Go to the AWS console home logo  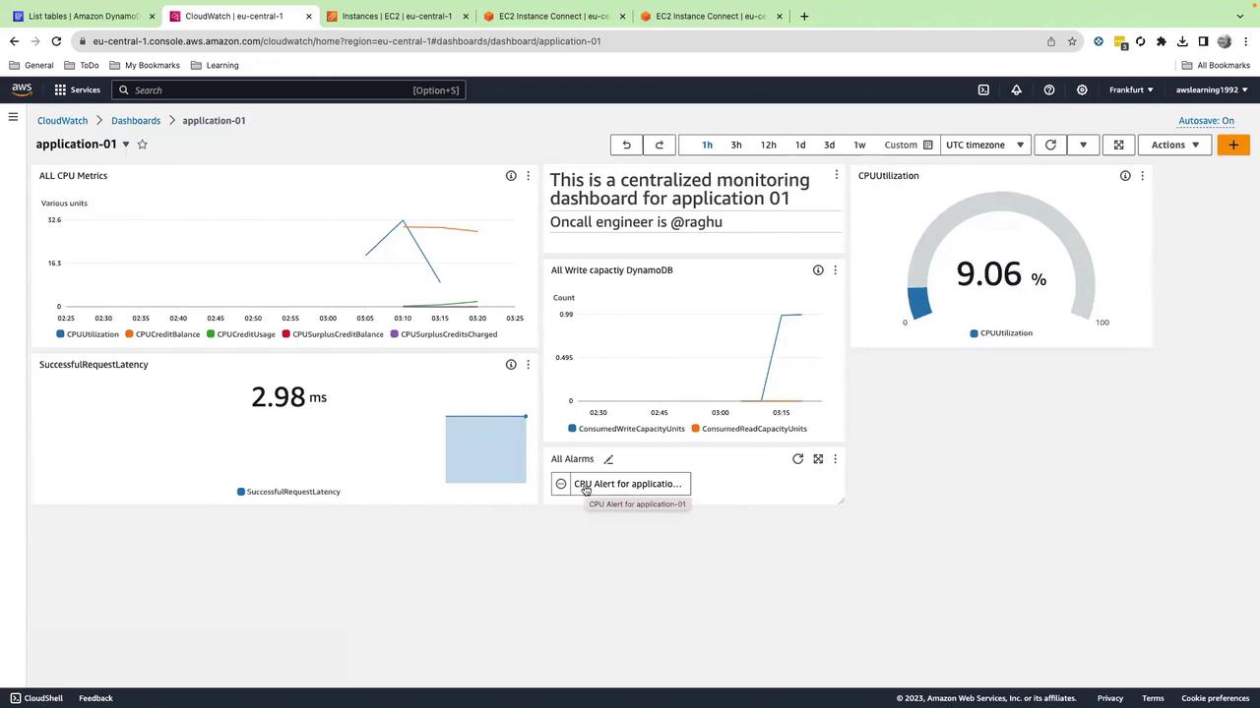click(22, 89)
